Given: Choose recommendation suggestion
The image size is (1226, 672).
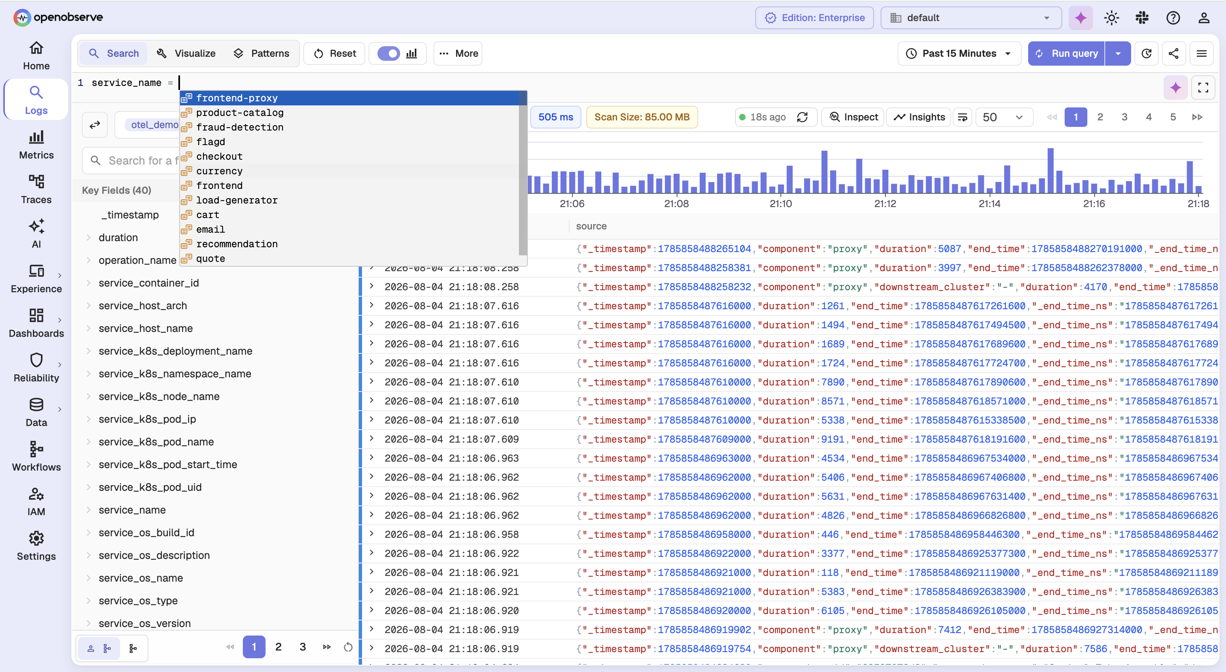Looking at the screenshot, I should [x=350, y=244].
